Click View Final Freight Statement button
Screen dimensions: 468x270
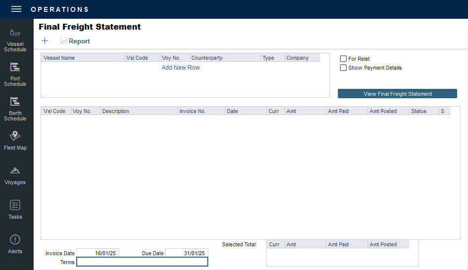coord(397,94)
